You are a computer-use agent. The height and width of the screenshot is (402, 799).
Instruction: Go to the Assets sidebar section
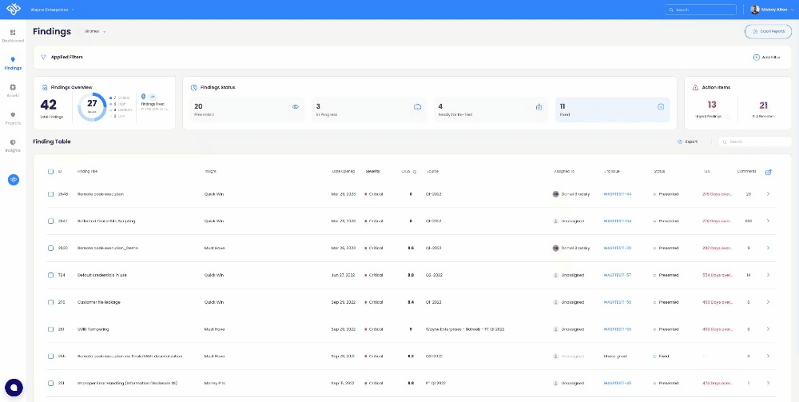coord(13,90)
